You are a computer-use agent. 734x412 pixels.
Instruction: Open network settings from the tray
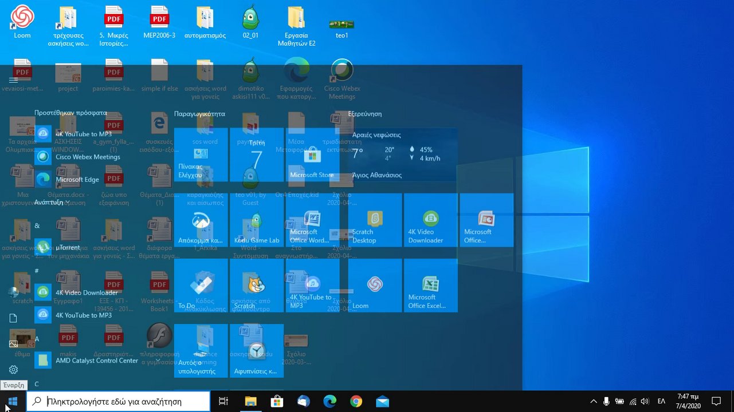tap(633, 402)
